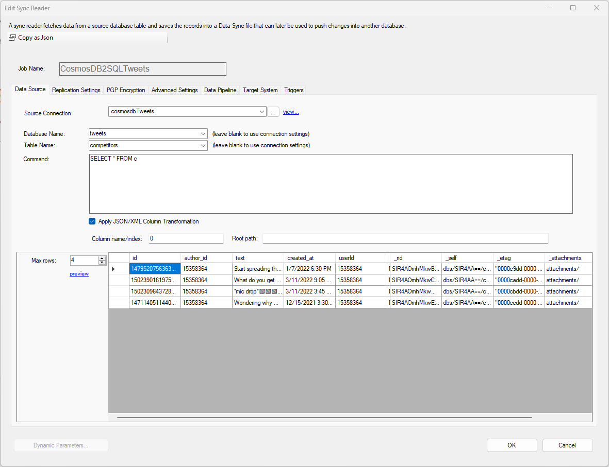This screenshot has width=609, height=467.
Task: Click the 12/15/2021 3:30 created_at cell
Action: (x=310, y=303)
